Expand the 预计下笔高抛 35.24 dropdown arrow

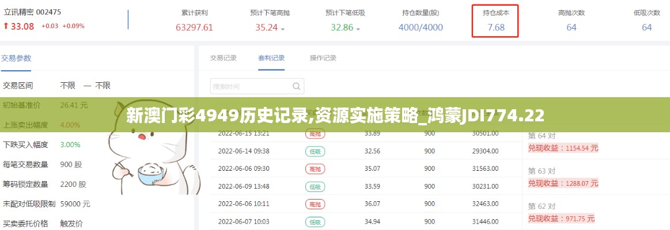(x=283, y=28)
